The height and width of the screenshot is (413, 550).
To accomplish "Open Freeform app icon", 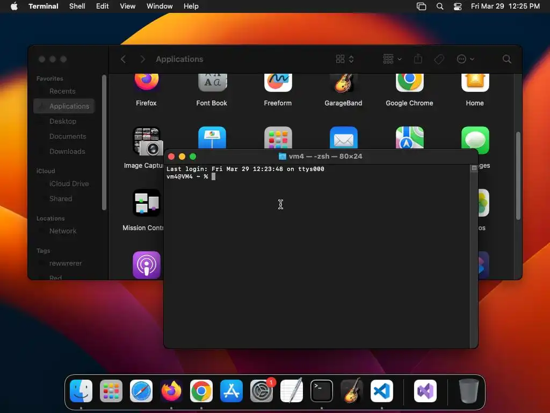I will 278,82.
